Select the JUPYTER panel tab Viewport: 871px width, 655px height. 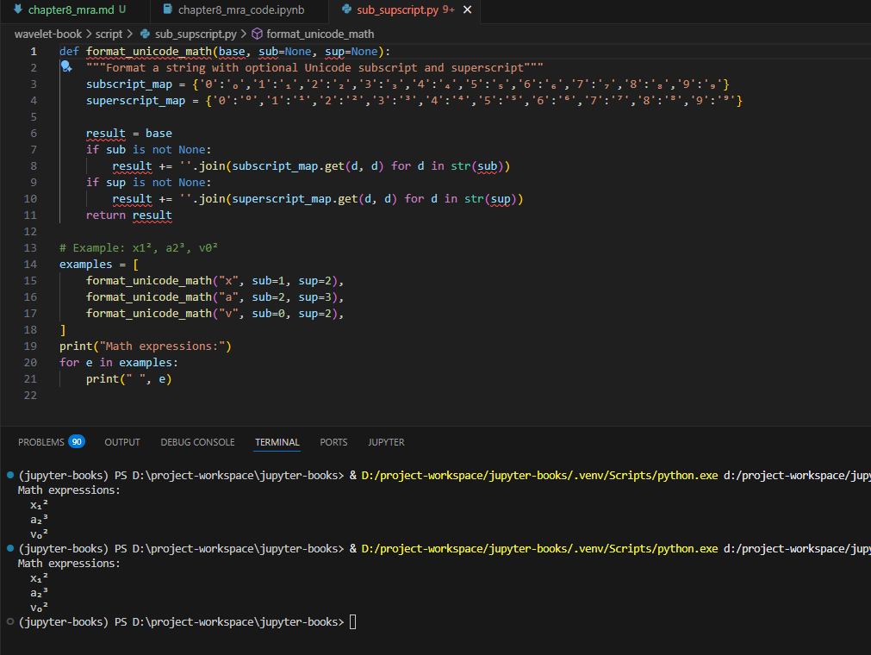386,441
